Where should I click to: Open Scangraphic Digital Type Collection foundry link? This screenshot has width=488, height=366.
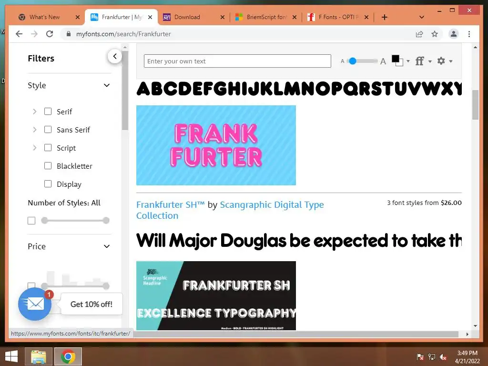[x=230, y=210]
